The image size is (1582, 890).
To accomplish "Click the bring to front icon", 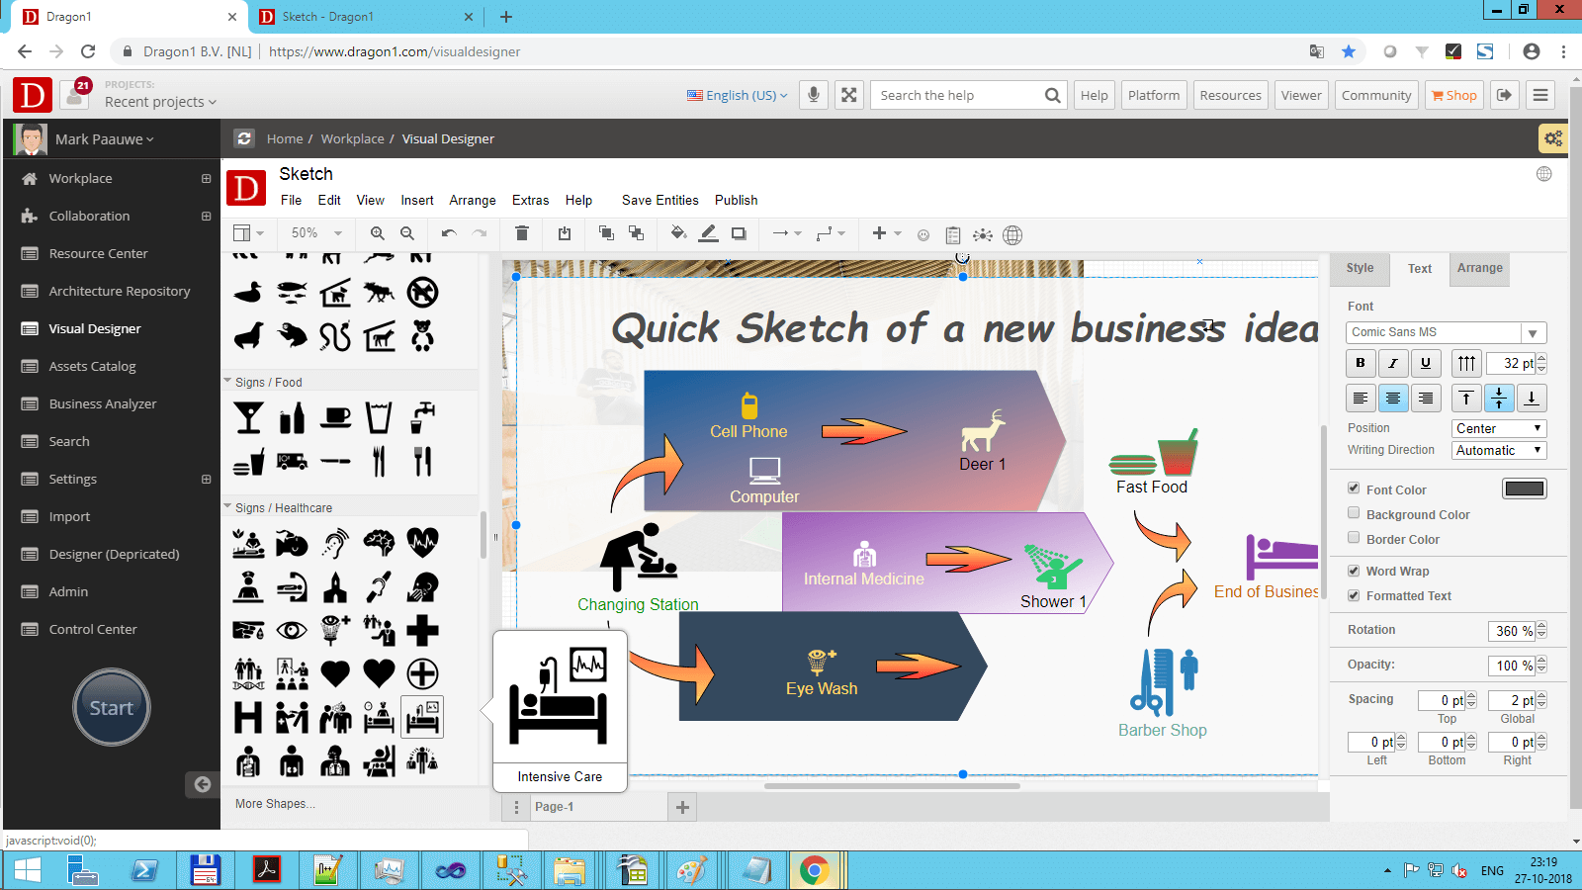I will pyautogui.click(x=606, y=234).
